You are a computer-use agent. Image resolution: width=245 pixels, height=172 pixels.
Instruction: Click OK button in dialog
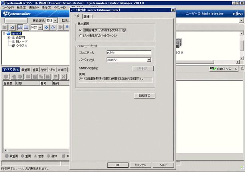tap(118, 165)
